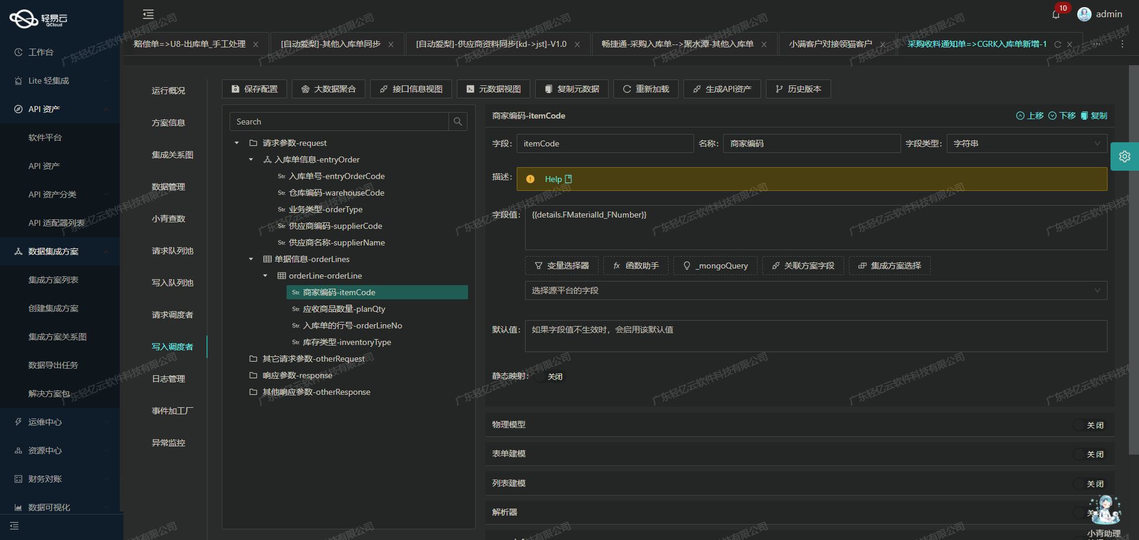
Task: Click the 关联方案字段 button
Action: 803,266
